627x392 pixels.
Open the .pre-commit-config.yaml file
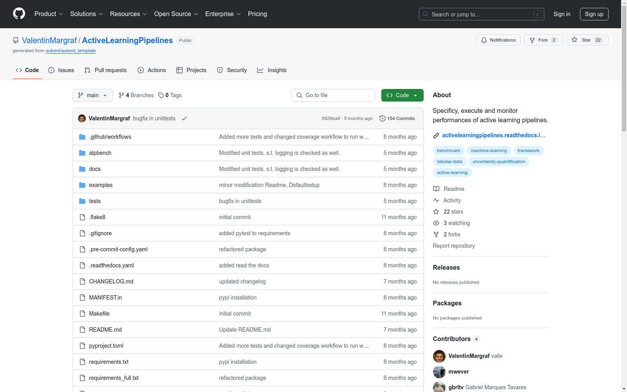pos(118,249)
